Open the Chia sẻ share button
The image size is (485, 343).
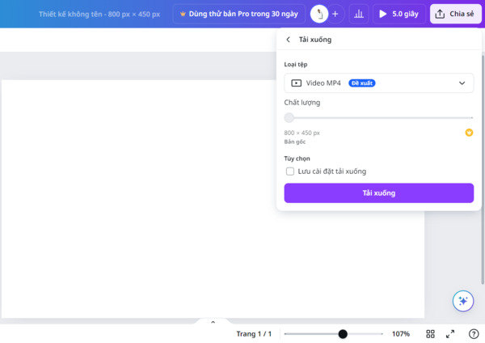[455, 14]
